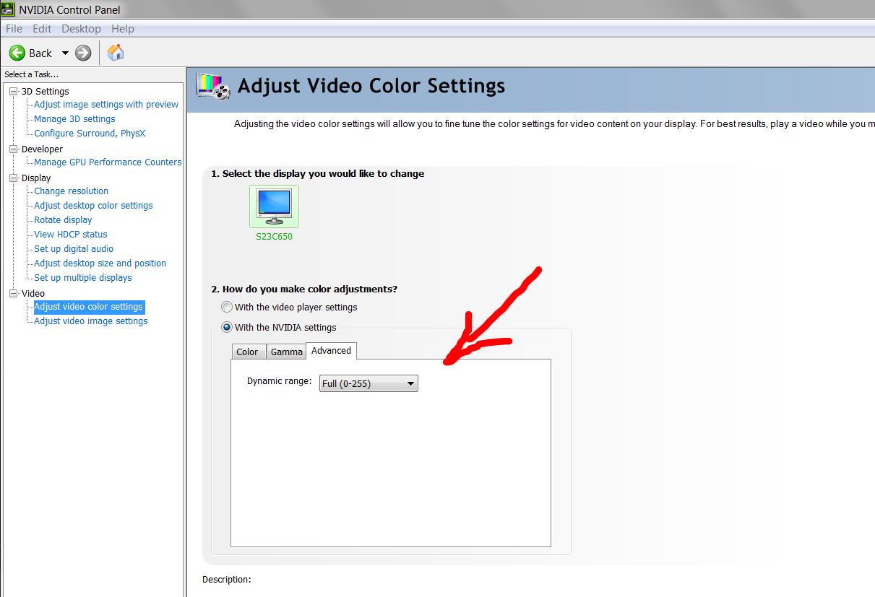Viewport: 875px width, 597px height.
Task: Open Adjust video image settings page
Action: tap(90, 321)
